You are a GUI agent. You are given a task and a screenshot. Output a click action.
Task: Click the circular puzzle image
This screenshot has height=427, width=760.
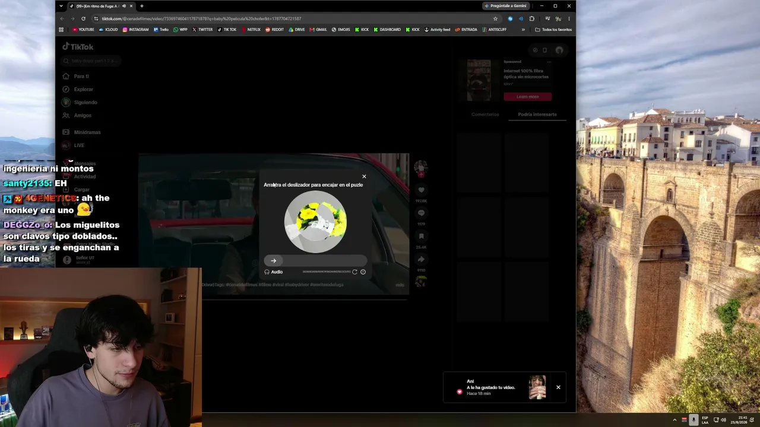pyautogui.click(x=315, y=221)
